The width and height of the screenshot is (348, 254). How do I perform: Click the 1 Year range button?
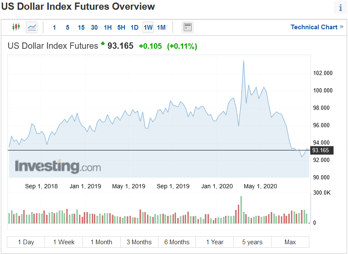[x=215, y=242]
